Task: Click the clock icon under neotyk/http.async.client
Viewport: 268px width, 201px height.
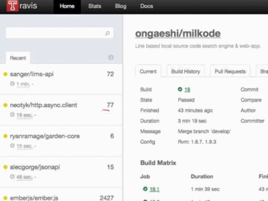Action: coord(12,114)
